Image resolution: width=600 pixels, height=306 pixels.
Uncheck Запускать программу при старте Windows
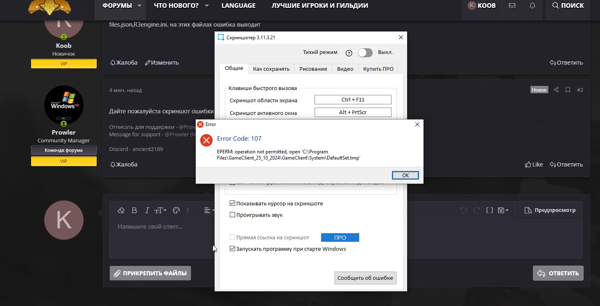pos(233,249)
